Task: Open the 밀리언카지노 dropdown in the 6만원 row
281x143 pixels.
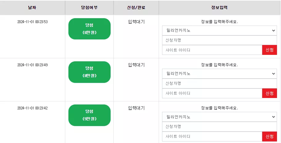Action: point(219,31)
